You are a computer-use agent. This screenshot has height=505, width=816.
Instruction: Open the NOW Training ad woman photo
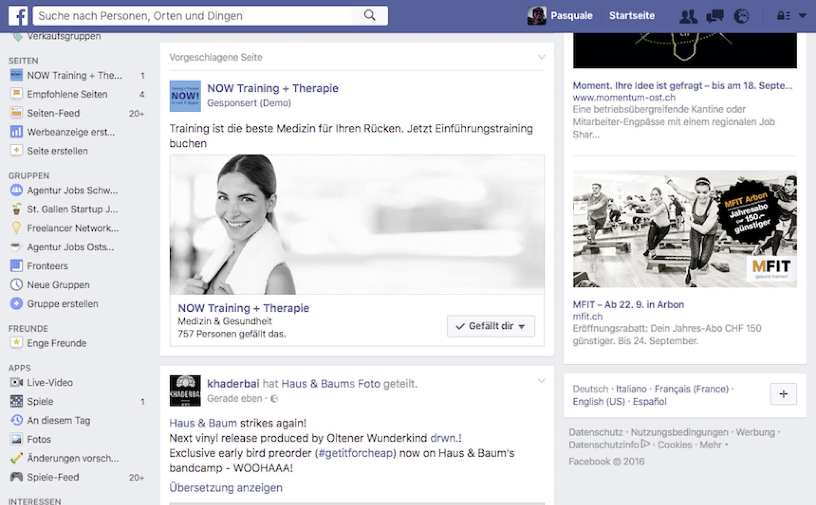[357, 225]
